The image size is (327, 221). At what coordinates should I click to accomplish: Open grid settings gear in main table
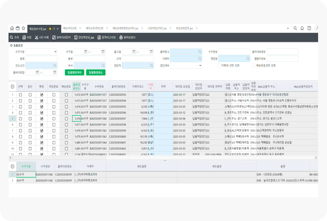click(12, 86)
